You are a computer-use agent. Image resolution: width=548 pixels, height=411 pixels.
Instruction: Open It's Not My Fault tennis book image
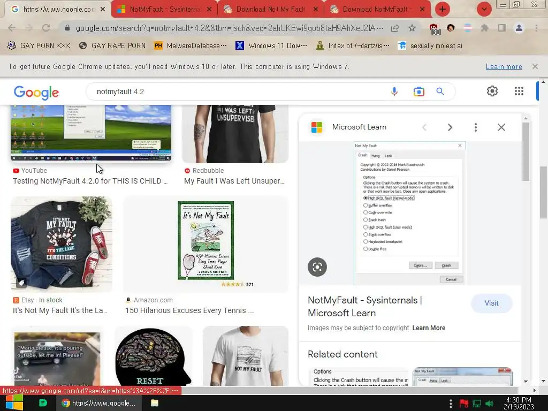(x=205, y=244)
